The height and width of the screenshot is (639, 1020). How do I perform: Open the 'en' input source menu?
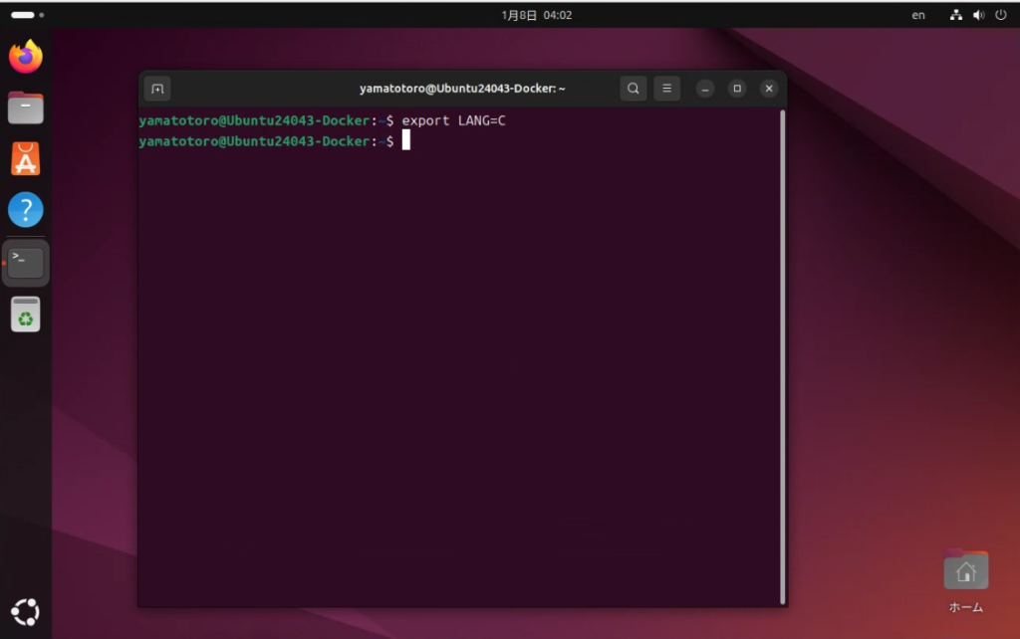[x=918, y=15]
